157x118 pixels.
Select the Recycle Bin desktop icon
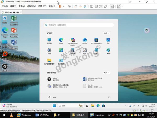click(5, 20)
